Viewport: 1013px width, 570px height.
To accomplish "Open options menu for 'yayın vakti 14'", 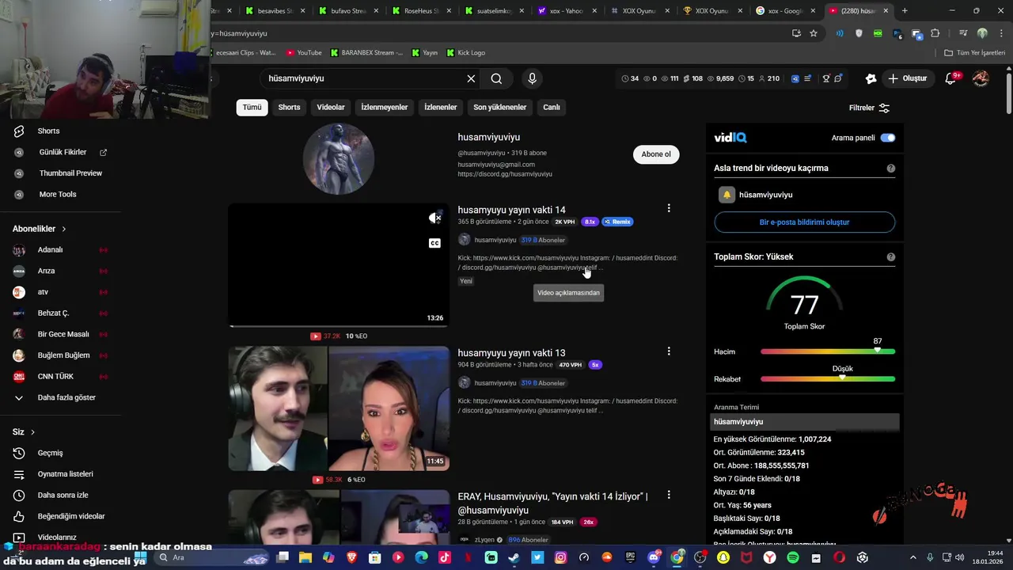I will (669, 208).
